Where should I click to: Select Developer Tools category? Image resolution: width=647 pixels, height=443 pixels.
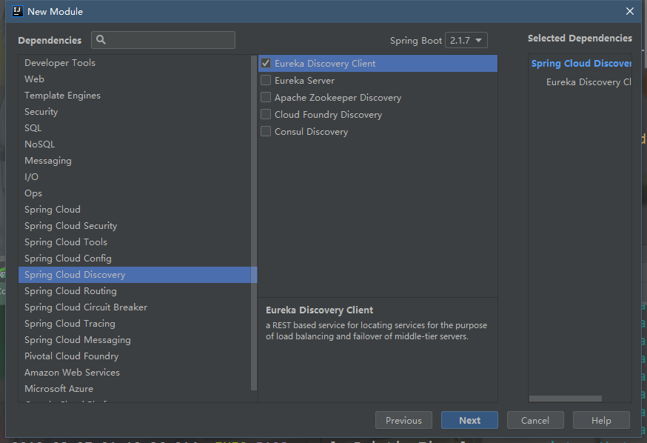click(x=135, y=63)
